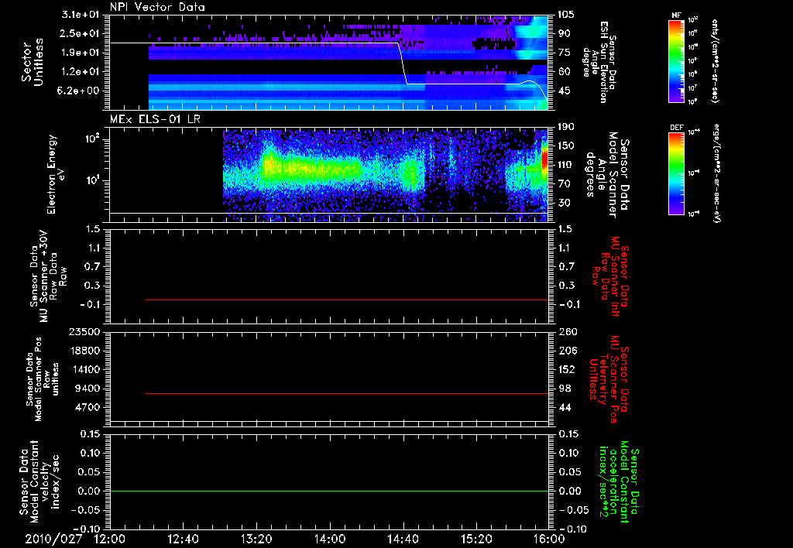Viewport: 793px width, 548px height.
Task: Click the red 'MU Scanner Pos Telemetry' label
Action: [x=609, y=379]
